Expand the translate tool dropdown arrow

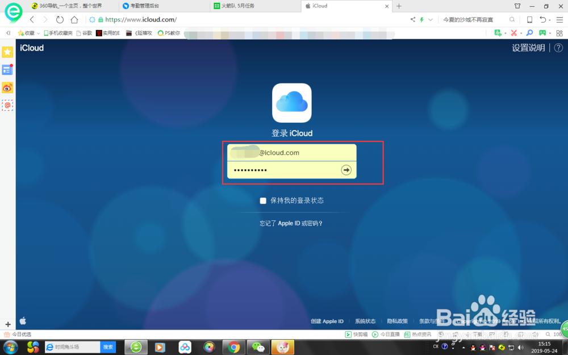click(506, 34)
